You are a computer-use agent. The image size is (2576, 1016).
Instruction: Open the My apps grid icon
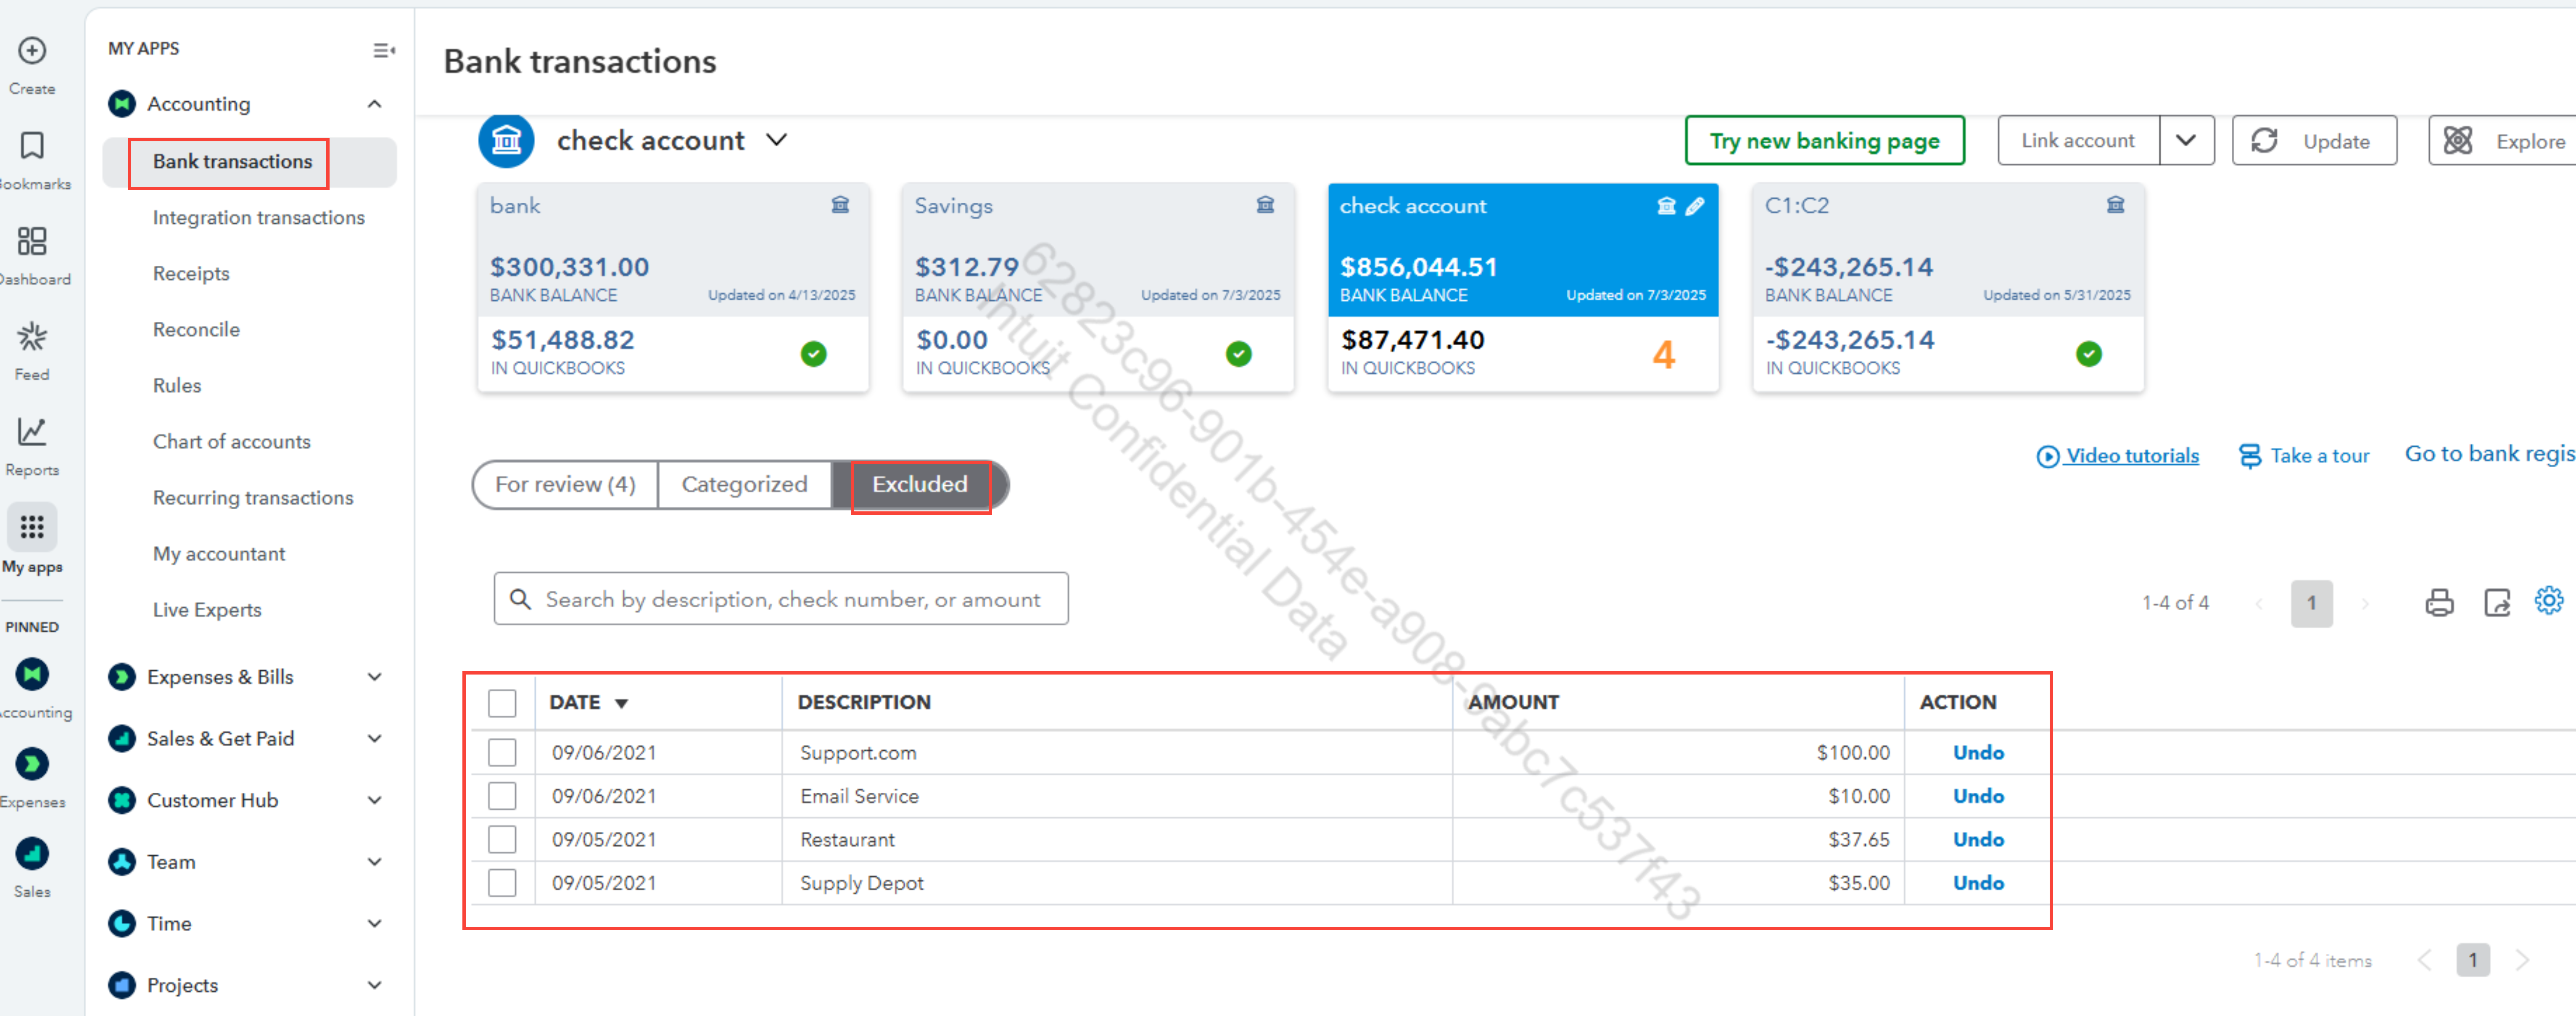32,527
